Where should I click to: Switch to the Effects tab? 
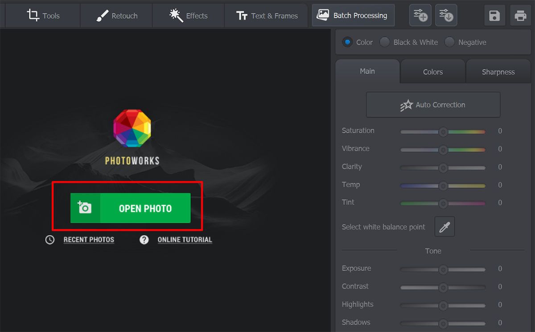(189, 16)
